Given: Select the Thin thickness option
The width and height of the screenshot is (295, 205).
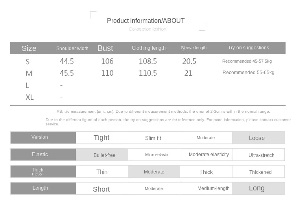Looking at the screenshot, I should [102, 172].
